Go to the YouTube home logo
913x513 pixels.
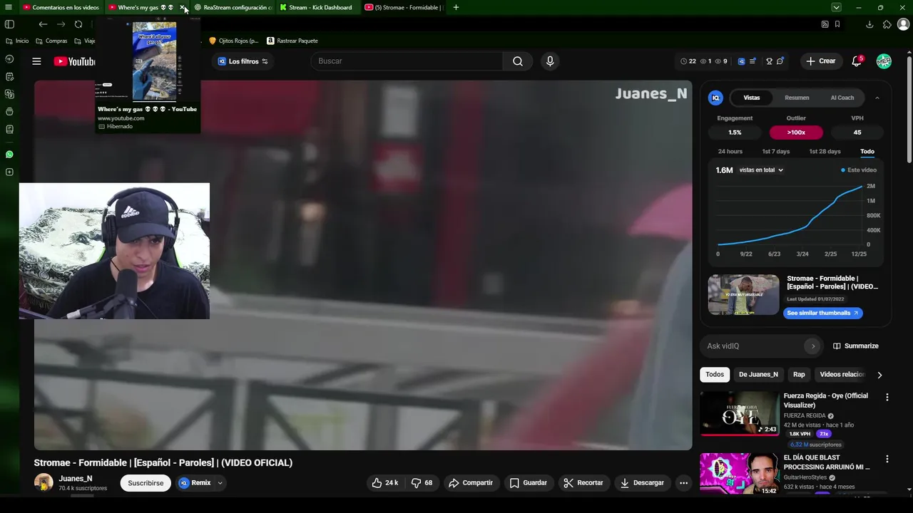(x=74, y=61)
